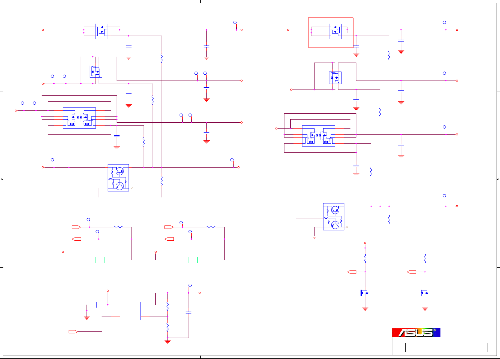Select the ground symbol under the left transistor package
The width and height of the screenshot is (500, 359).
point(99,198)
